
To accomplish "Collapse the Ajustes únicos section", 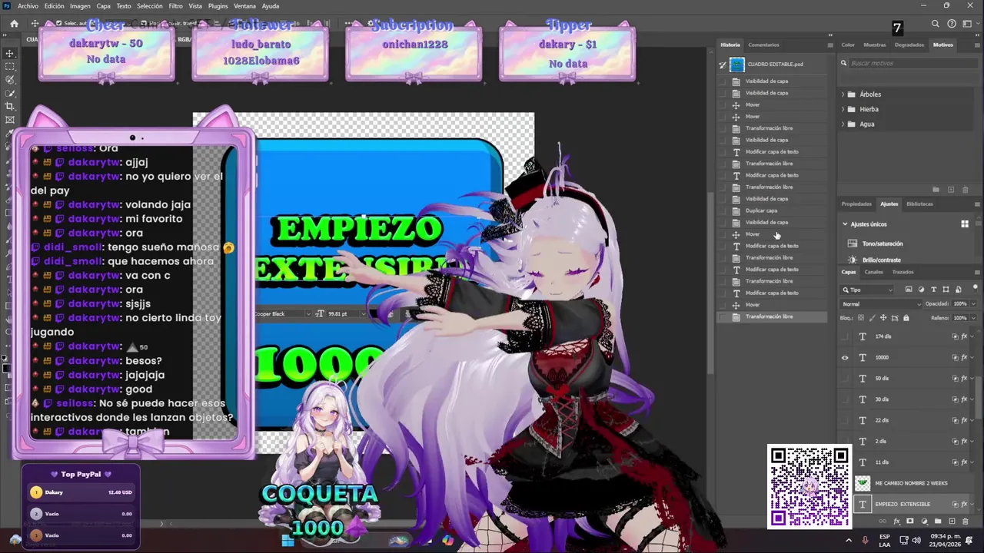I will coord(845,224).
